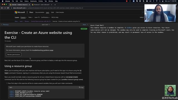The image size is (178, 100).
Task: Open the 'Unit 5 of 6' unit selector
Action: tap(46, 25)
